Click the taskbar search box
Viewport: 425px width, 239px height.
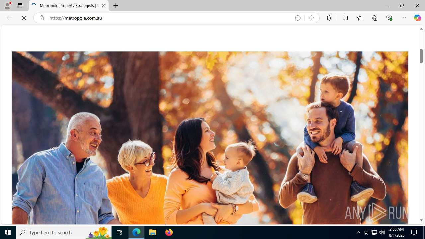coord(64,232)
